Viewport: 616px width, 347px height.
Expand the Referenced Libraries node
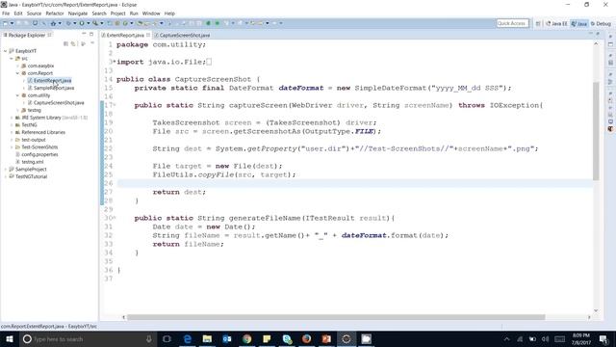[x=12, y=132]
